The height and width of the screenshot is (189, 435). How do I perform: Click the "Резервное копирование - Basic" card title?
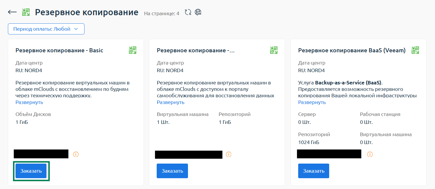click(59, 51)
